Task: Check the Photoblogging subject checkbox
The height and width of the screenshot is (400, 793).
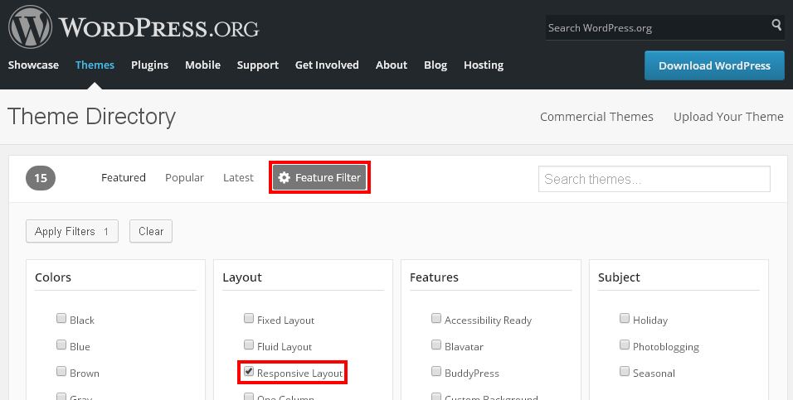Action: pyautogui.click(x=625, y=345)
